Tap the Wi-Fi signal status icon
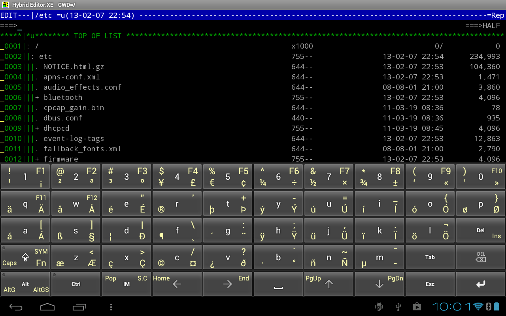506x316 pixels. tap(479, 307)
